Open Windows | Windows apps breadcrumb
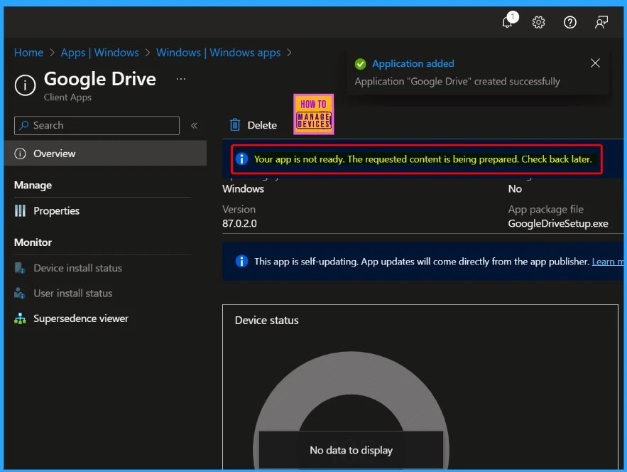The height and width of the screenshot is (472, 627). pyautogui.click(x=218, y=53)
